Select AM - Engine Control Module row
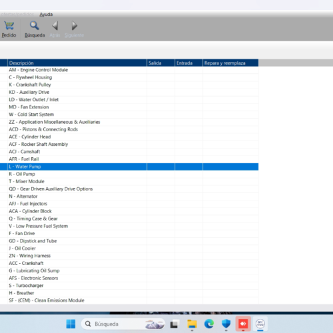 click(x=129, y=70)
